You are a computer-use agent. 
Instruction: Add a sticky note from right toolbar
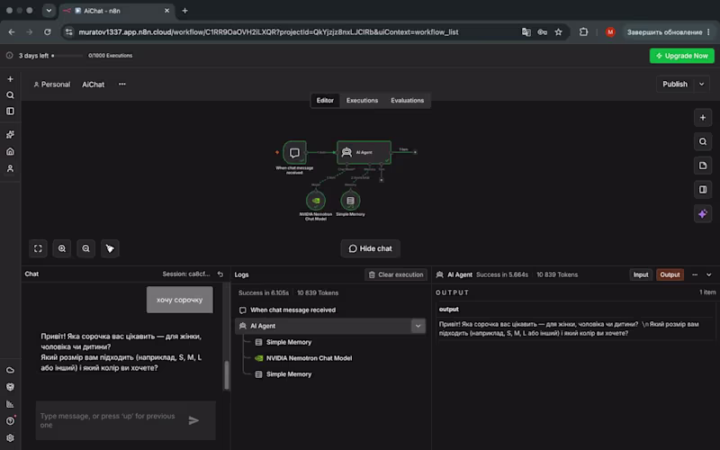[703, 166]
